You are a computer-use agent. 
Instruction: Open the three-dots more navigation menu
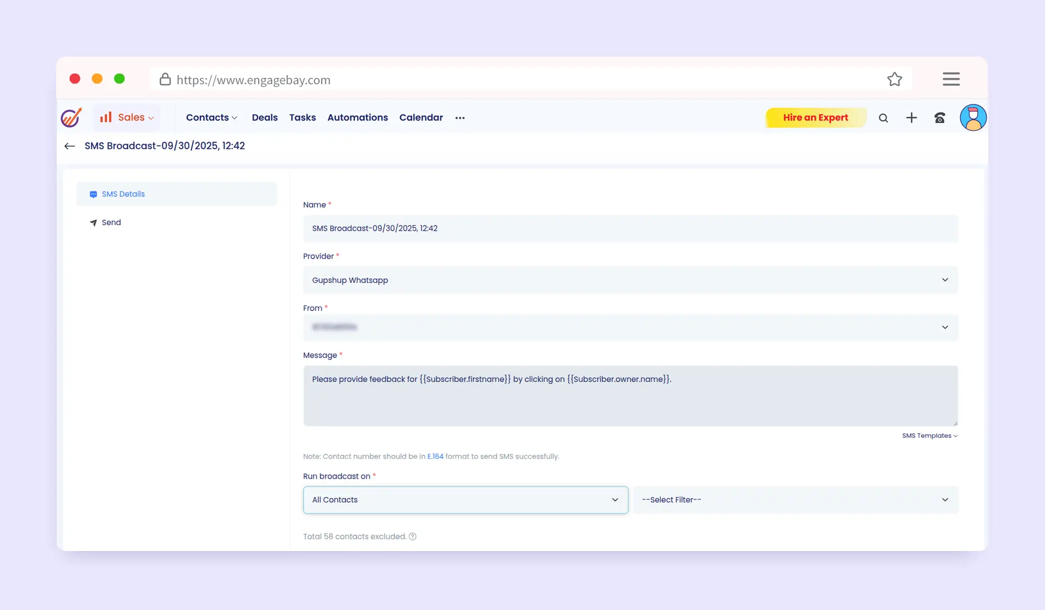[460, 118]
